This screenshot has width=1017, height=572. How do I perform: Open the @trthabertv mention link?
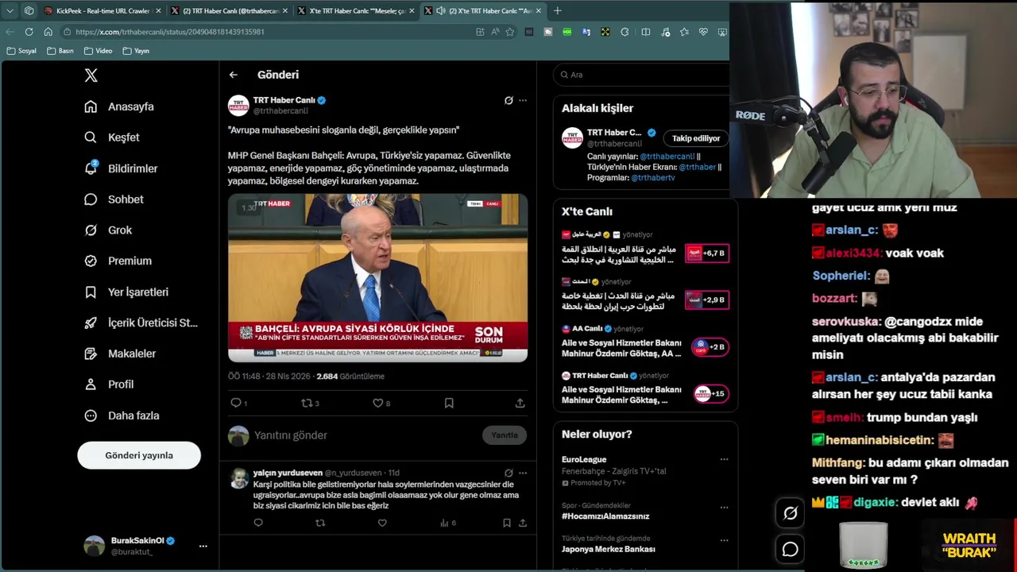[653, 178]
